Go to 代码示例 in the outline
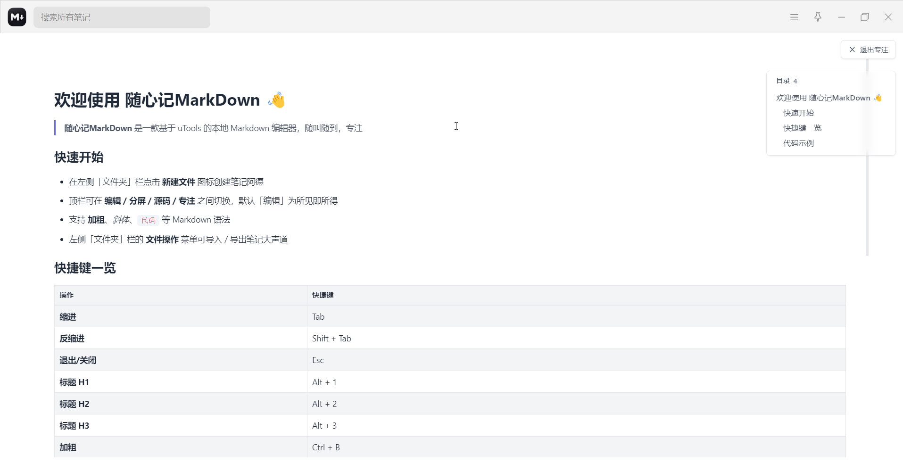The width and height of the screenshot is (903, 464). point(798,143)
